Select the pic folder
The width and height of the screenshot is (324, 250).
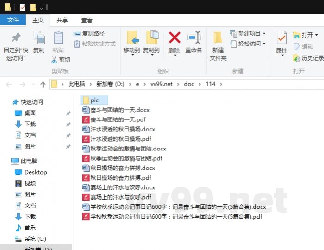pos(94,100)
